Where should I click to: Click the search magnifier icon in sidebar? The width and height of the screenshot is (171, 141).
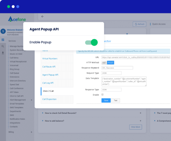point(3,46)
